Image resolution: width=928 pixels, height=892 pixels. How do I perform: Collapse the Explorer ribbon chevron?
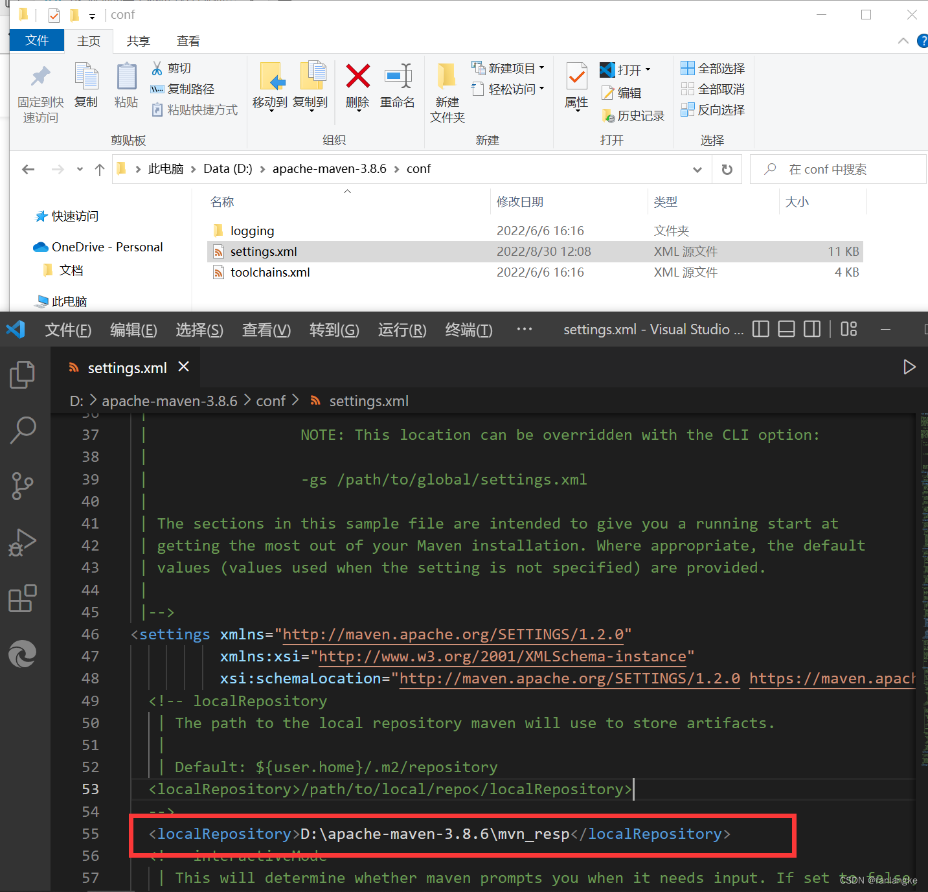(x=903, y=41)
